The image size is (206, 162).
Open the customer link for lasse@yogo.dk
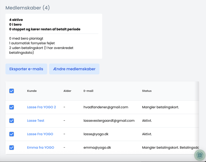(x=40, y=134)
